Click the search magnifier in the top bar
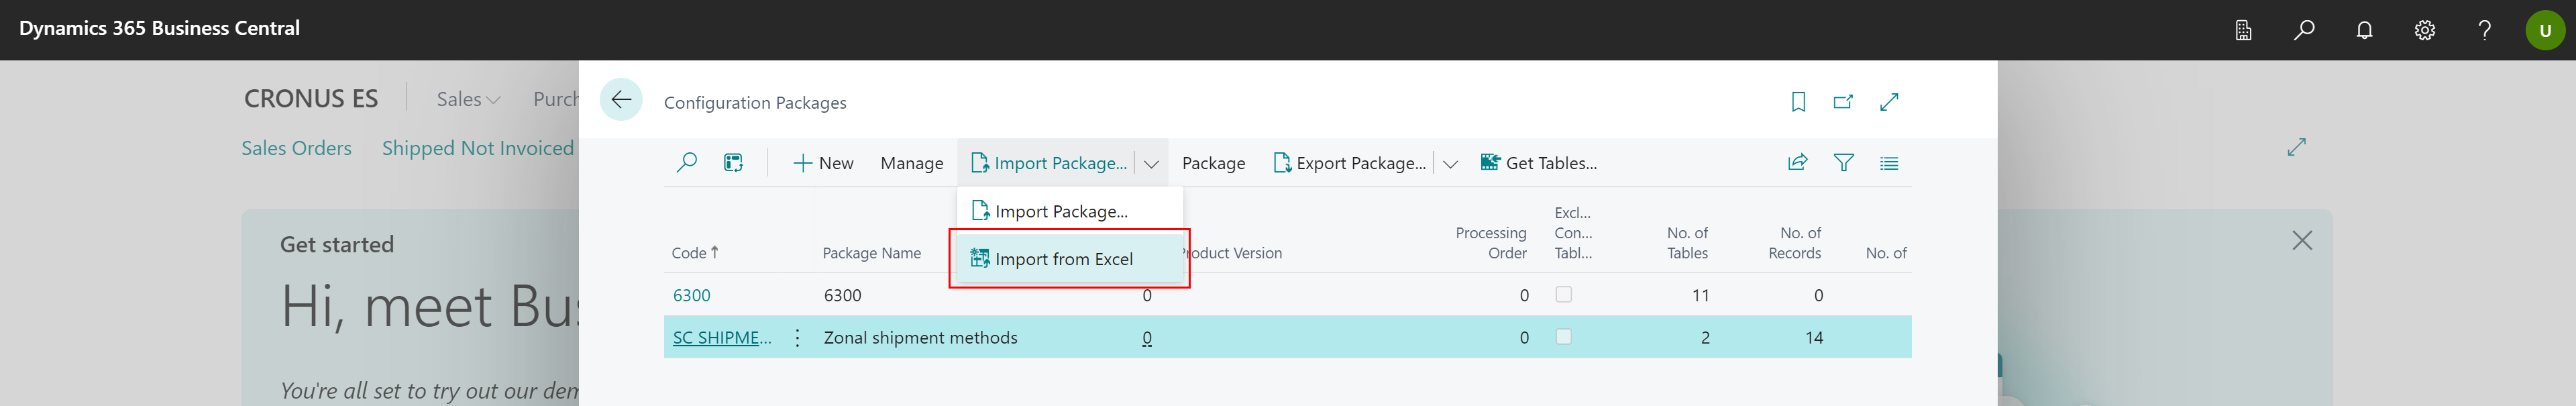This screenshot has height=406, width=2576. point(2304,30)
